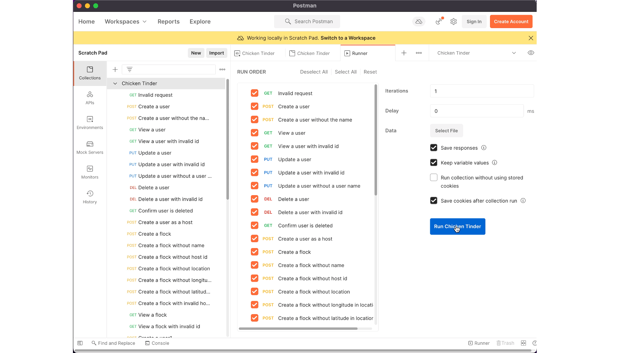Click the collections list vertical scrollbar
This screenshot has height=353, width=628.
tap(227, 139)
